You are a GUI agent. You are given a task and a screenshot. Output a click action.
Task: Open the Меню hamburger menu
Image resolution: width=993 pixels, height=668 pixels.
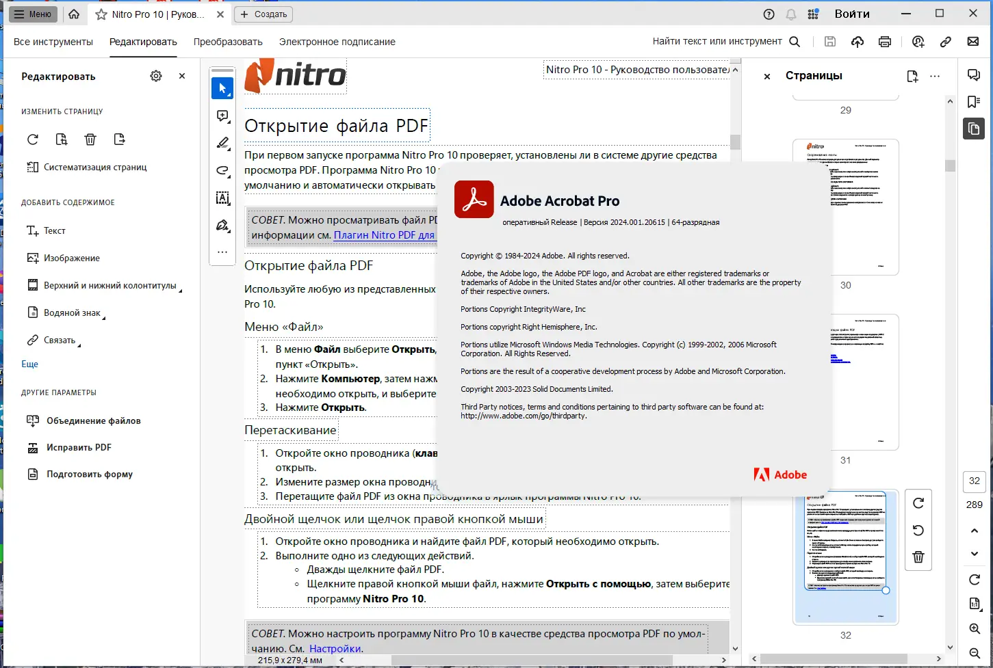[33, 14]
